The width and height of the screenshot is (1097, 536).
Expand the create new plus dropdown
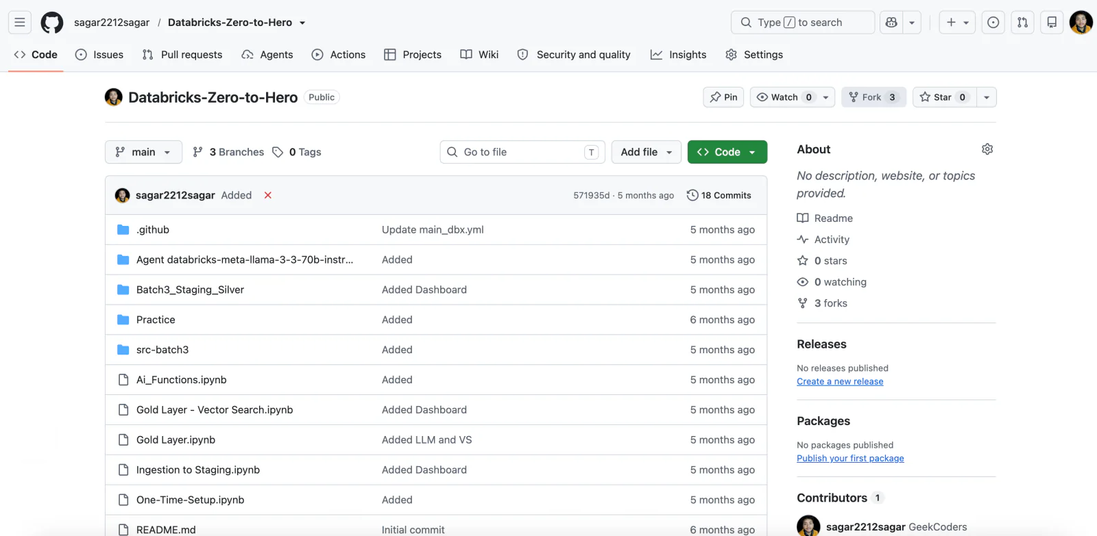[x=957, y=23]
